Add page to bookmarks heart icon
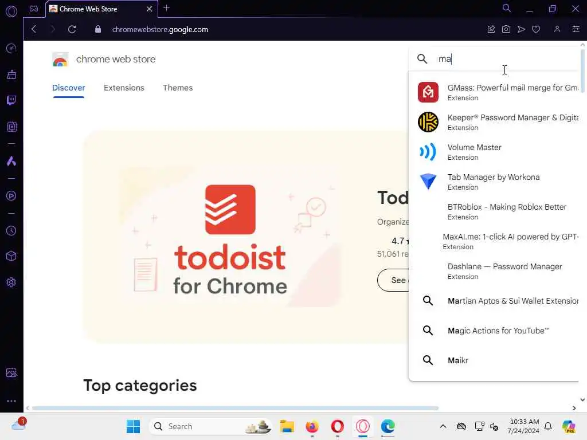587x440 pixels. tap(536, 29)
